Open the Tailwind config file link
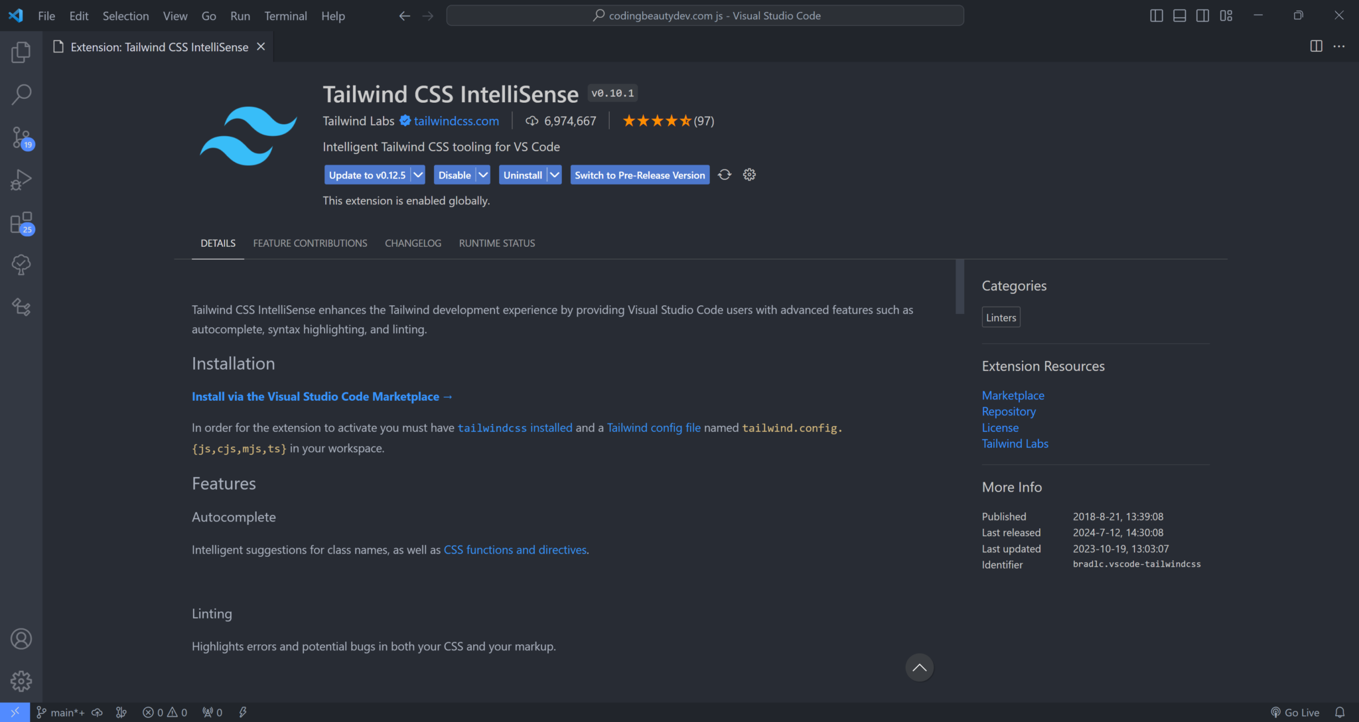Viewport: 1359px width, 722px height. (x=654, y=428)
